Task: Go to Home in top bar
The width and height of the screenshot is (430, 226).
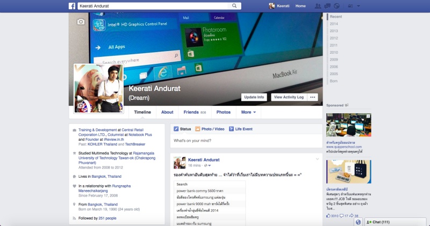Action: 300,6
